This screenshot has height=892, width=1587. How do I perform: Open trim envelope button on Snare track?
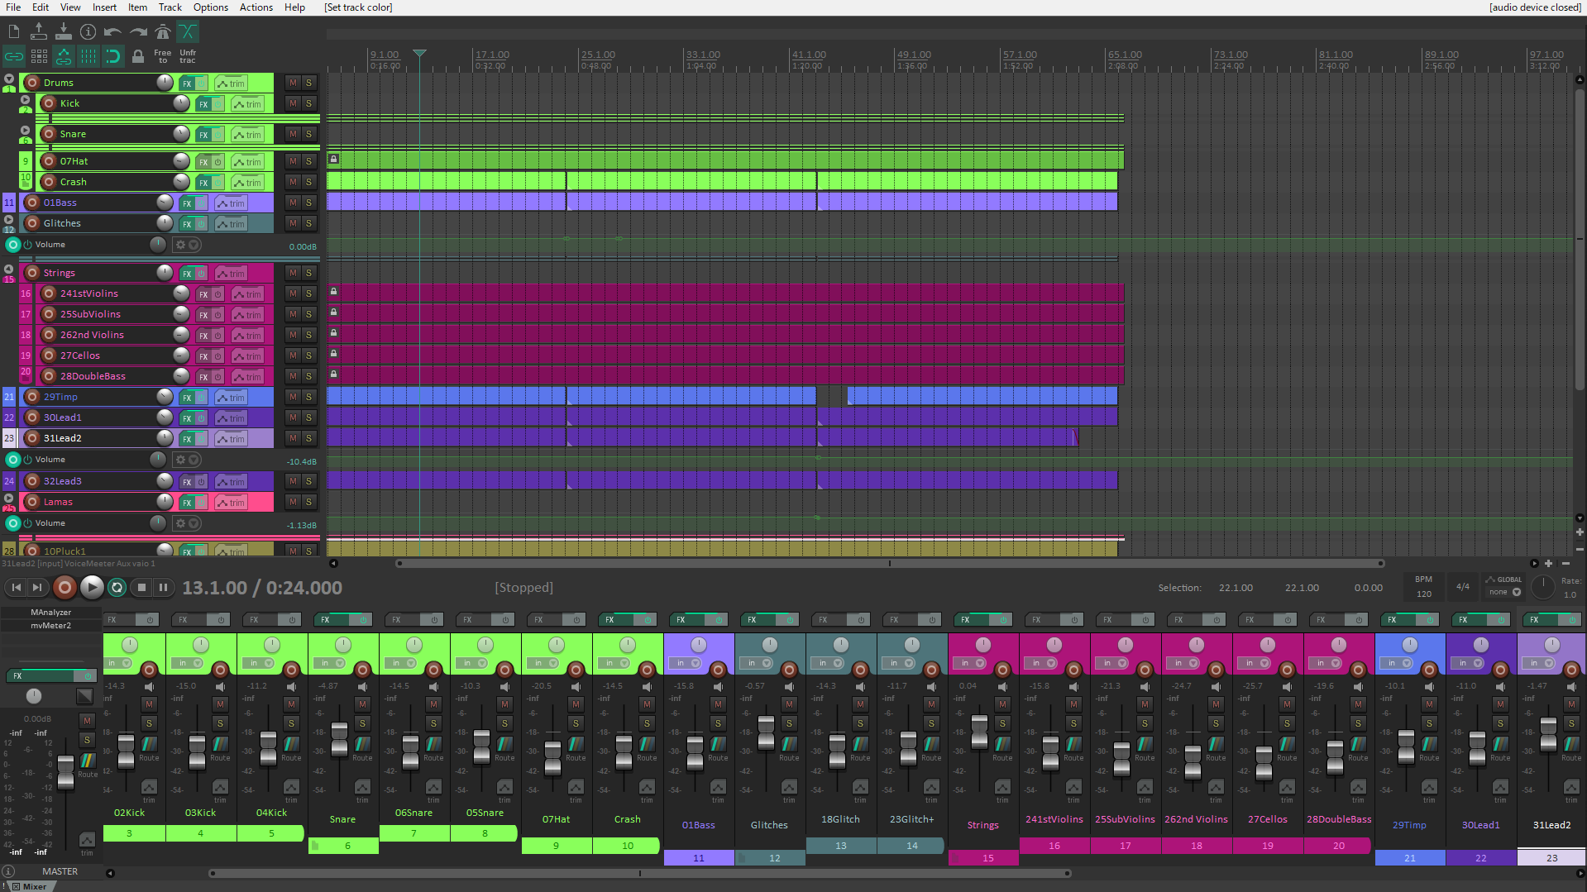point(247,134)
